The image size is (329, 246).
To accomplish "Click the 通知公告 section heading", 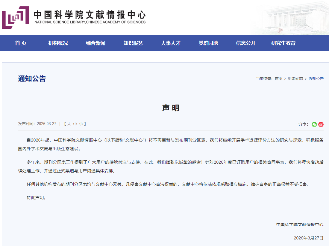I will (x=32, y=79).
